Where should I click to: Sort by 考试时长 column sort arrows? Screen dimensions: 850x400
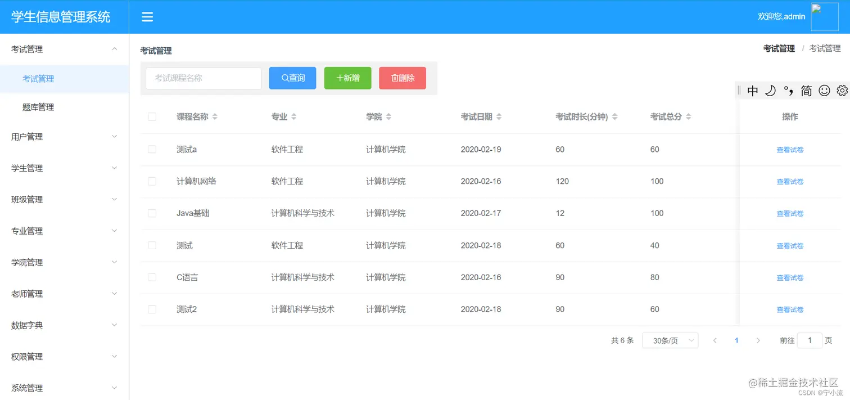coord(615,116)
